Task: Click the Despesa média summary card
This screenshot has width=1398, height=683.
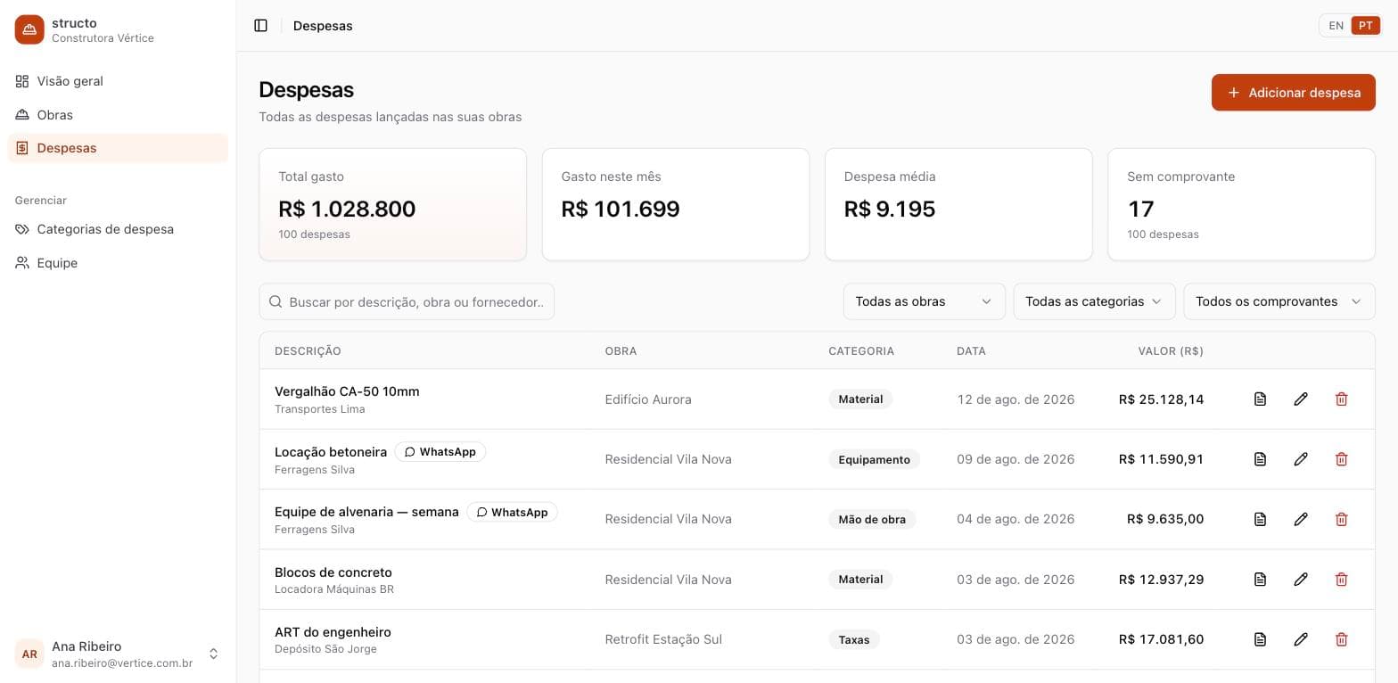Action: [x=958, y=204]
